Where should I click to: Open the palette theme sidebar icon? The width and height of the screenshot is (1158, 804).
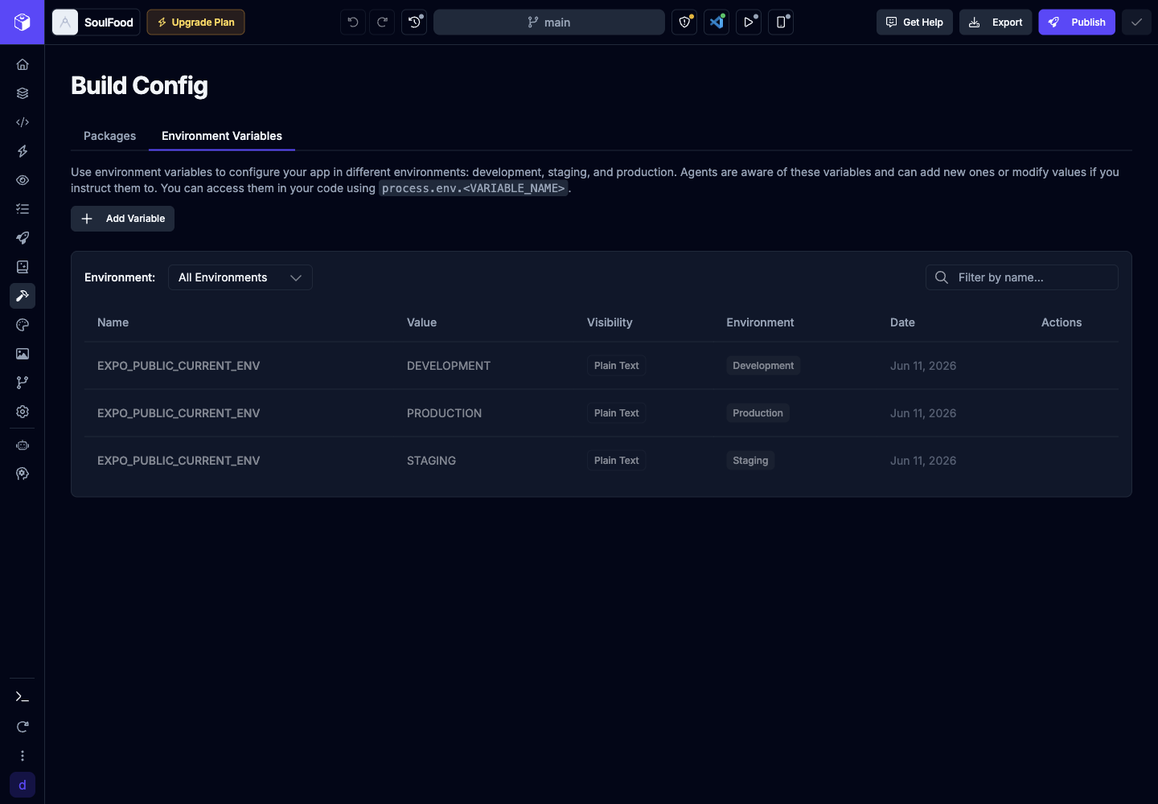23,325
